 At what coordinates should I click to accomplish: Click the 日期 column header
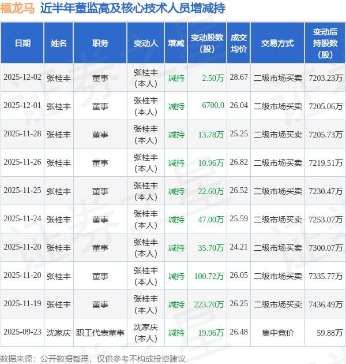pyautogui.click(x=22, y=43)
